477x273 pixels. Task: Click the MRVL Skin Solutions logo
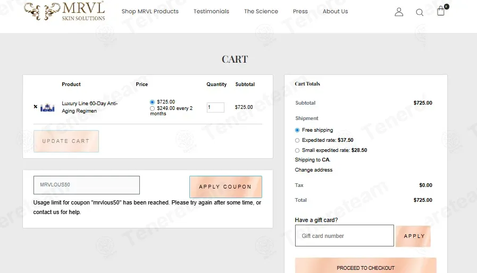(x=64, y=12)
